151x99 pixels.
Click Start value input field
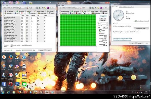coord(103,23)
